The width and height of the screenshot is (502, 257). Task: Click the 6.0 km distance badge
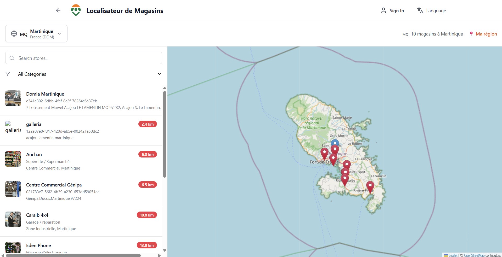coord(148,154)
